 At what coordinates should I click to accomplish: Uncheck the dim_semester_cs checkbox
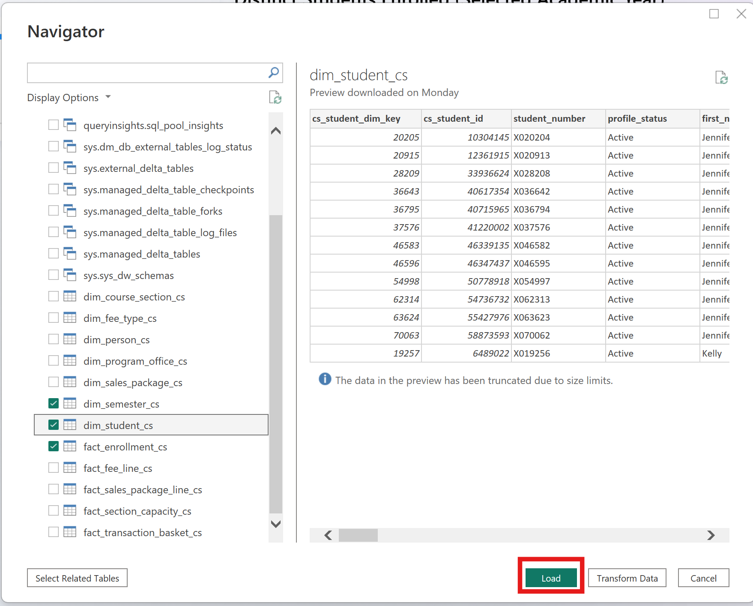(54, 403)
